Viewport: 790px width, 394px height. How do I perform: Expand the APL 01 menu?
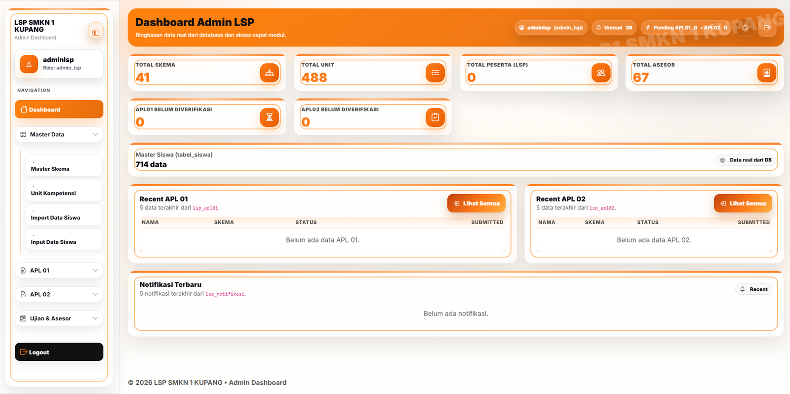59,271
